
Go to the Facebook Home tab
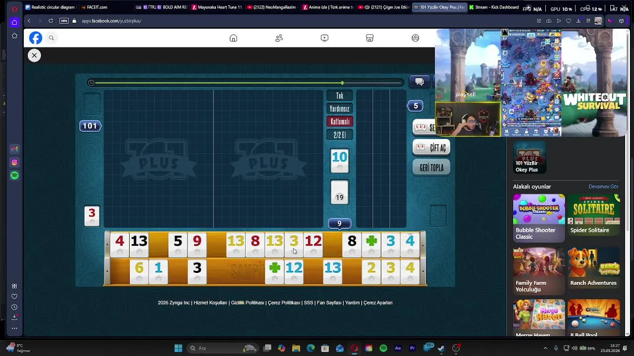pyautogui.click(x=233, y=38)
